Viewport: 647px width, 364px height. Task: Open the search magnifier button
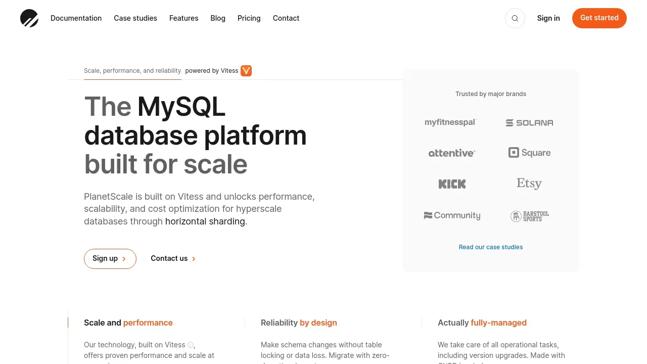click(515, 18)
